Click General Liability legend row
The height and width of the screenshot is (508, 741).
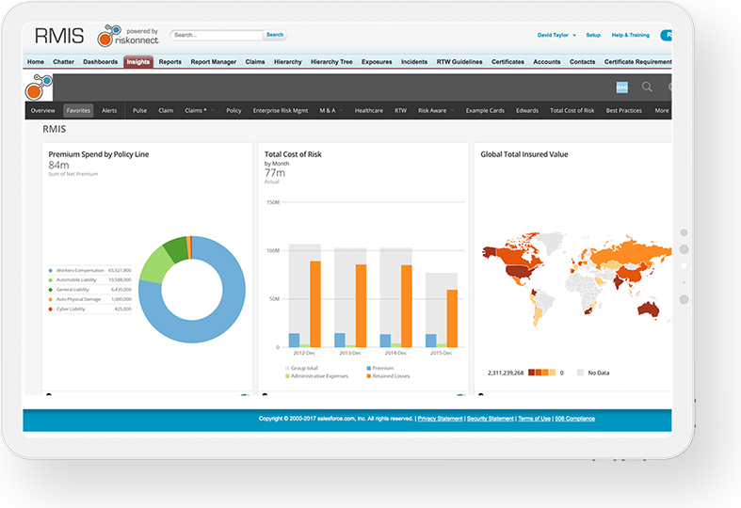pyautogui.click(x=89, y=290)
